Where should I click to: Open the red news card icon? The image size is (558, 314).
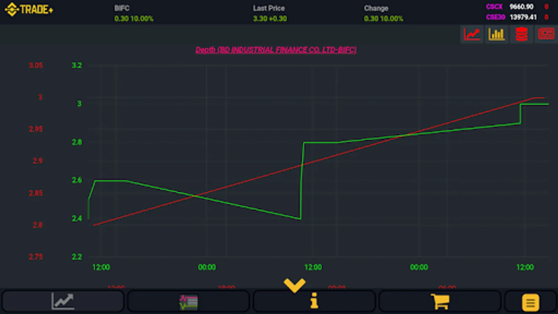coord(546,34)
